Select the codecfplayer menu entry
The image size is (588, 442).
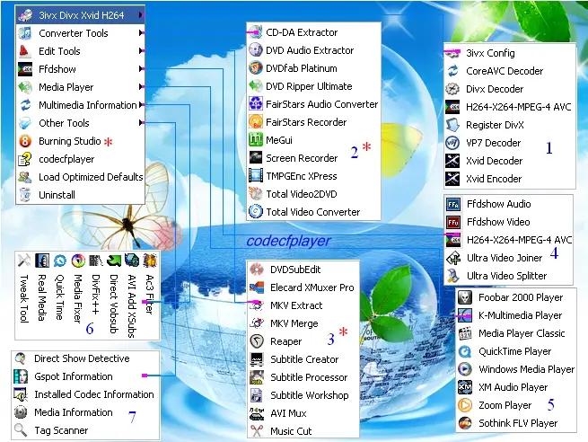[x=80, y=159]
